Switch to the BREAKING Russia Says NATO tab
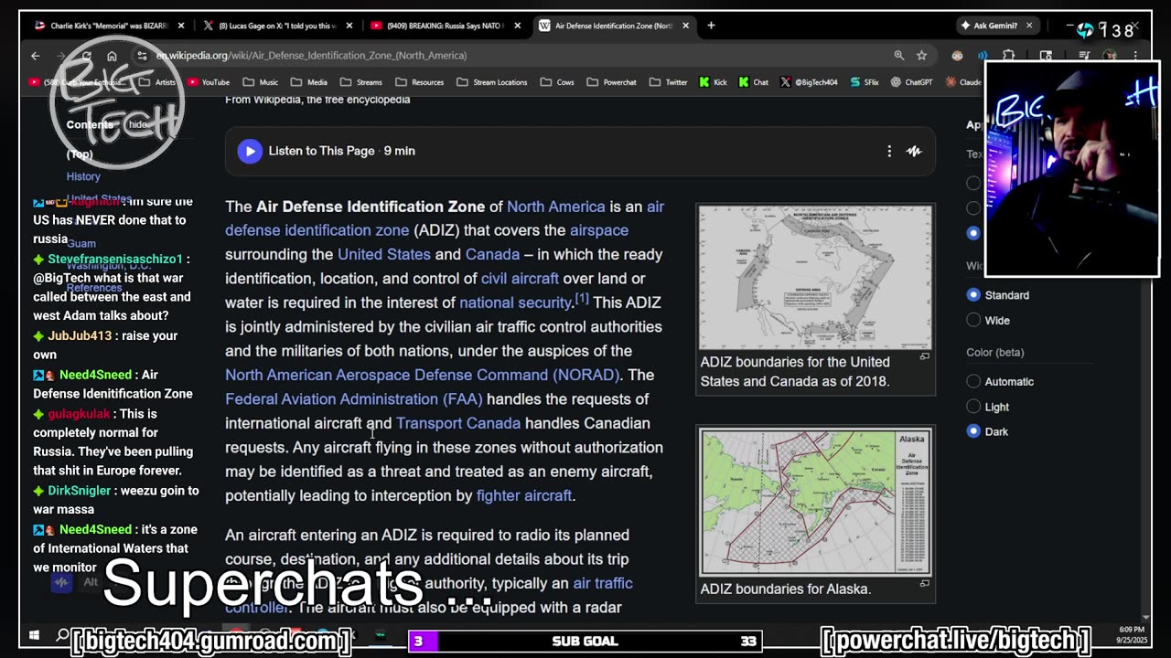 point(443,26)
